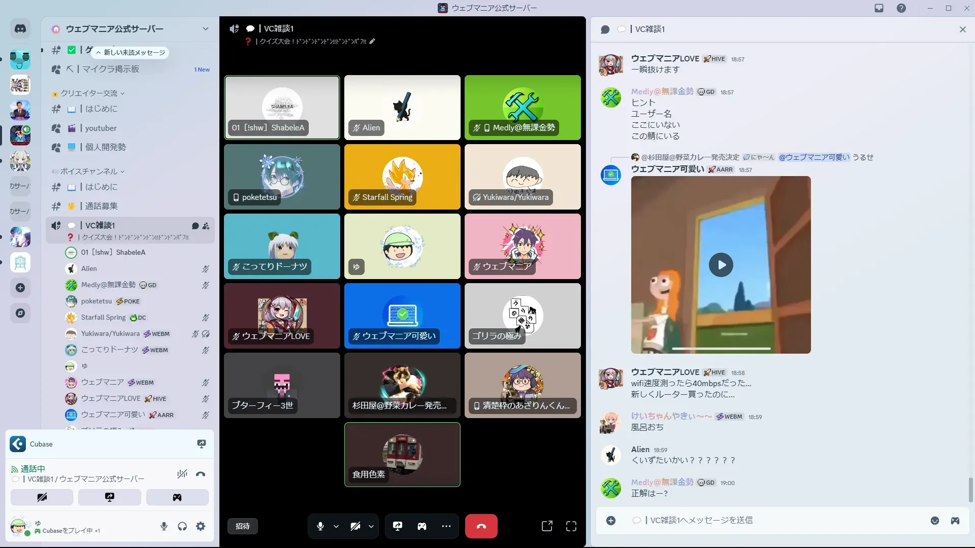
Task: Toggle headphone deafen in user panel
Action: (182, 526)
